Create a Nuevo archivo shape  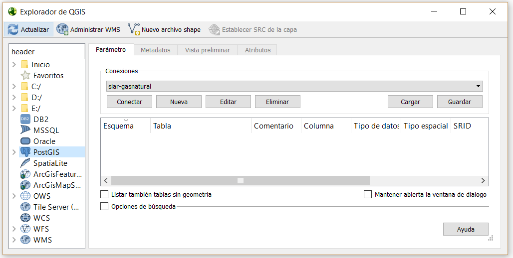point(164,29)
